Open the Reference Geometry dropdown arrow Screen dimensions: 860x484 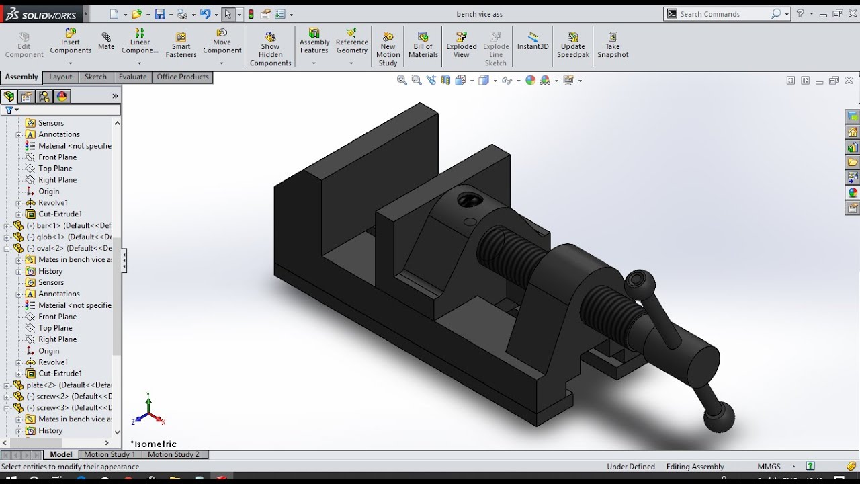tap(351, 63)
